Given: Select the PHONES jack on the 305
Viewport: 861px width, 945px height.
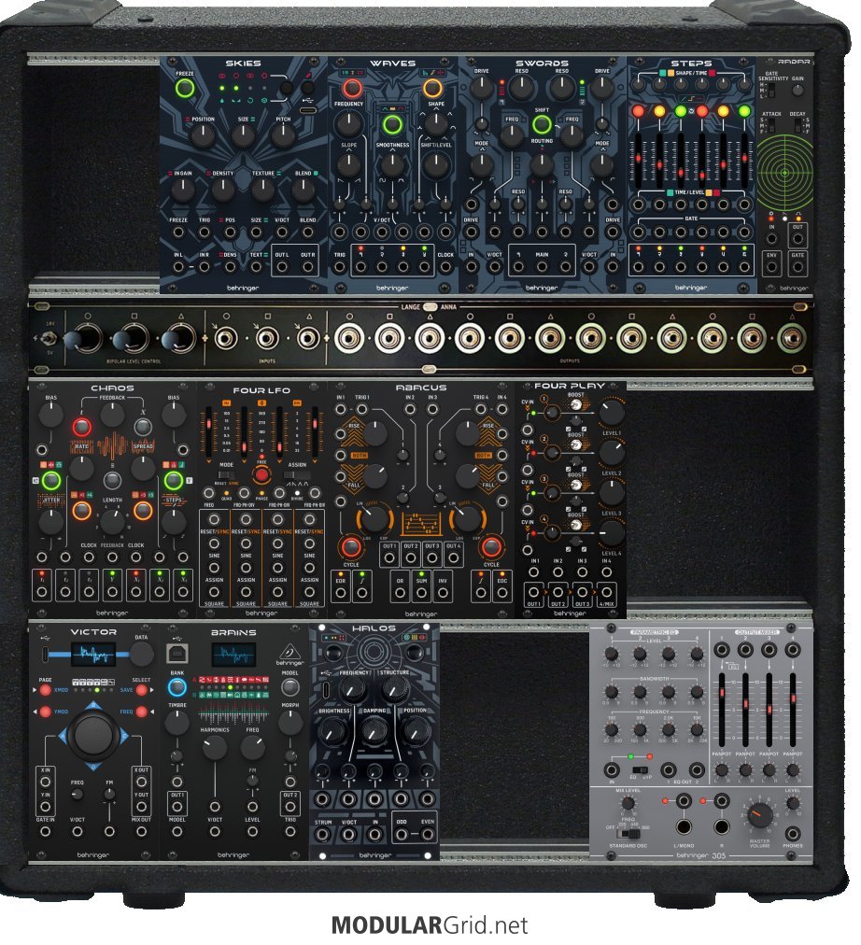Looking at the screenshot, I should coord(792,834).
